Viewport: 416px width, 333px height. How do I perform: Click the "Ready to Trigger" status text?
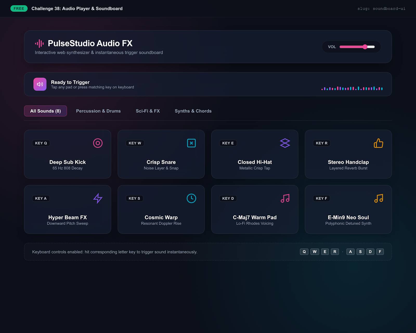pos(70,82)
